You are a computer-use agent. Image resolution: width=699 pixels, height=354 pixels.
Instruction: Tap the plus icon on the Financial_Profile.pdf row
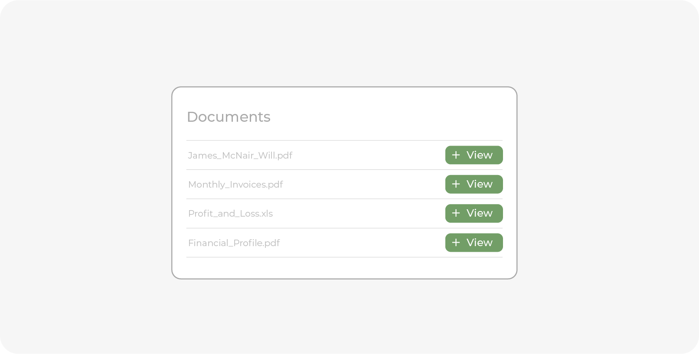coord(456,243)
